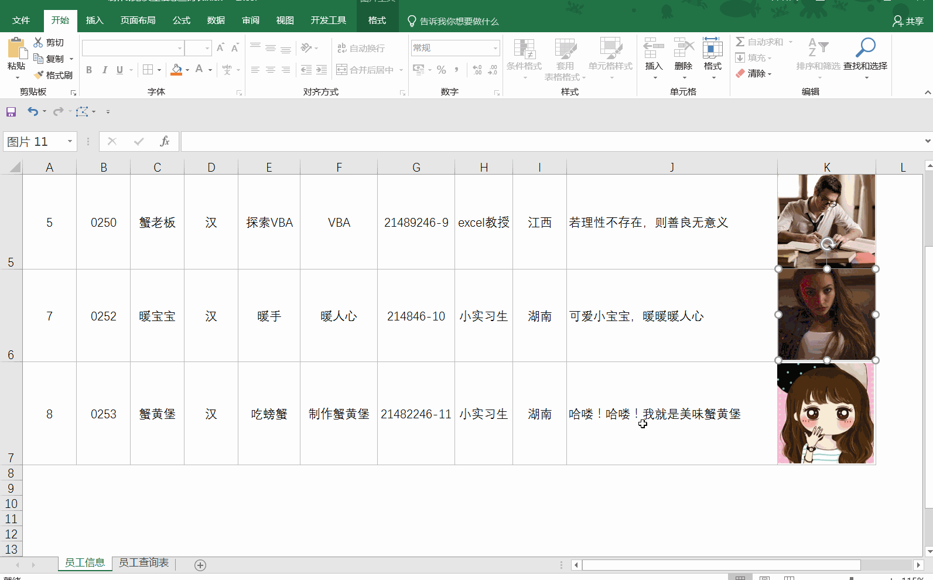Click the Cut (剪切) scissors icon
The height and width of the screenshot is (580, 933).
[39, 42]
